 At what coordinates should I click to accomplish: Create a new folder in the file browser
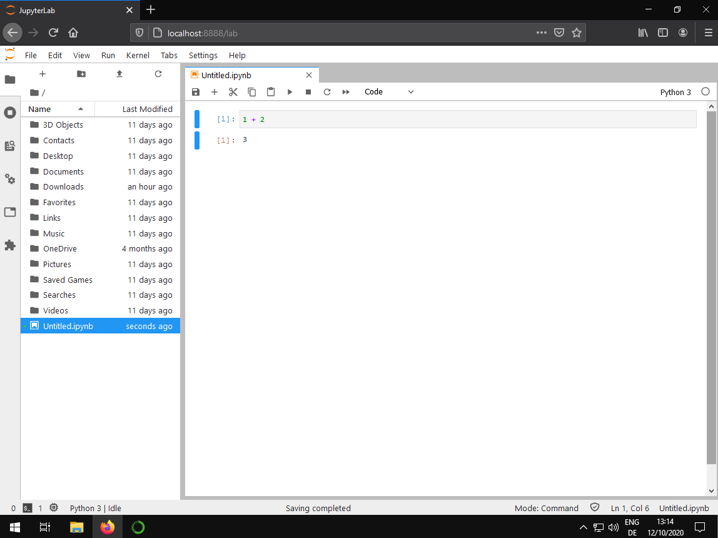pos(81,74)
